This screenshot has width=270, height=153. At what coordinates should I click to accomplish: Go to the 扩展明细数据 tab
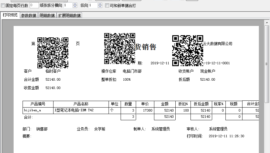pos(70,15)
